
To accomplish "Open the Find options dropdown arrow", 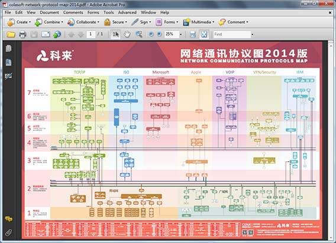I will [x=253, y=34].
